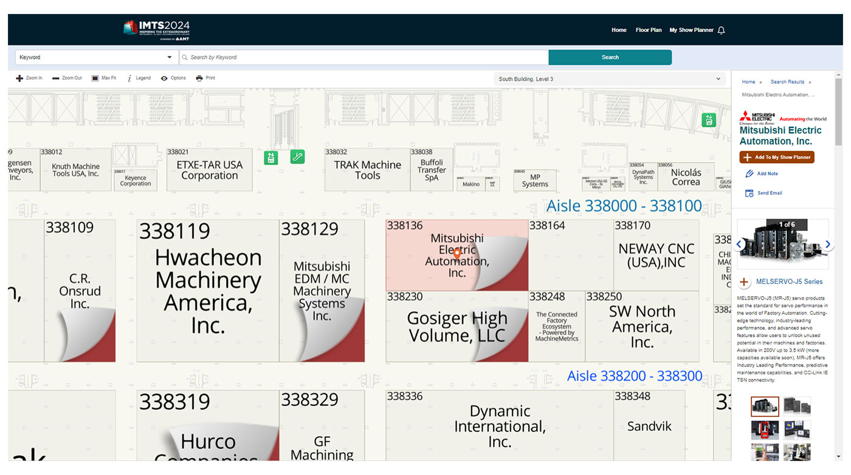Select Dynamic International, Inc. booth 338336
The height and width of the screenshot is (475, 851).
(500, 425)
